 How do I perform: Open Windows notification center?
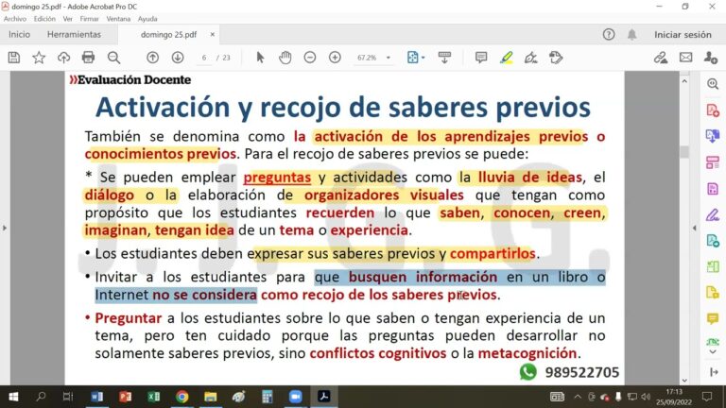[706, 397]
